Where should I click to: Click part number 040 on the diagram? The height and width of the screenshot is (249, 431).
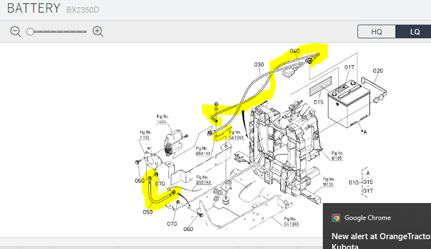pos(295,51)
